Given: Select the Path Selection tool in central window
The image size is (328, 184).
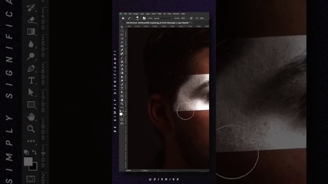Looking at the screenshot, I should click(x=122, y=92).
